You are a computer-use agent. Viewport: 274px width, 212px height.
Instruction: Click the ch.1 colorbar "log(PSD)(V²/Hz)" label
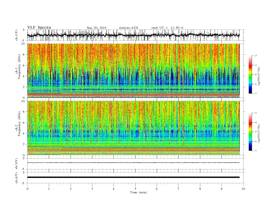259,76
